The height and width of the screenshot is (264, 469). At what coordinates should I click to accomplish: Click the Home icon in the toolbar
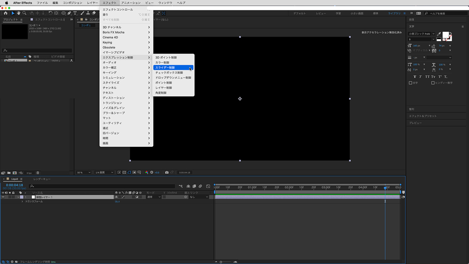tap(6, 13)
